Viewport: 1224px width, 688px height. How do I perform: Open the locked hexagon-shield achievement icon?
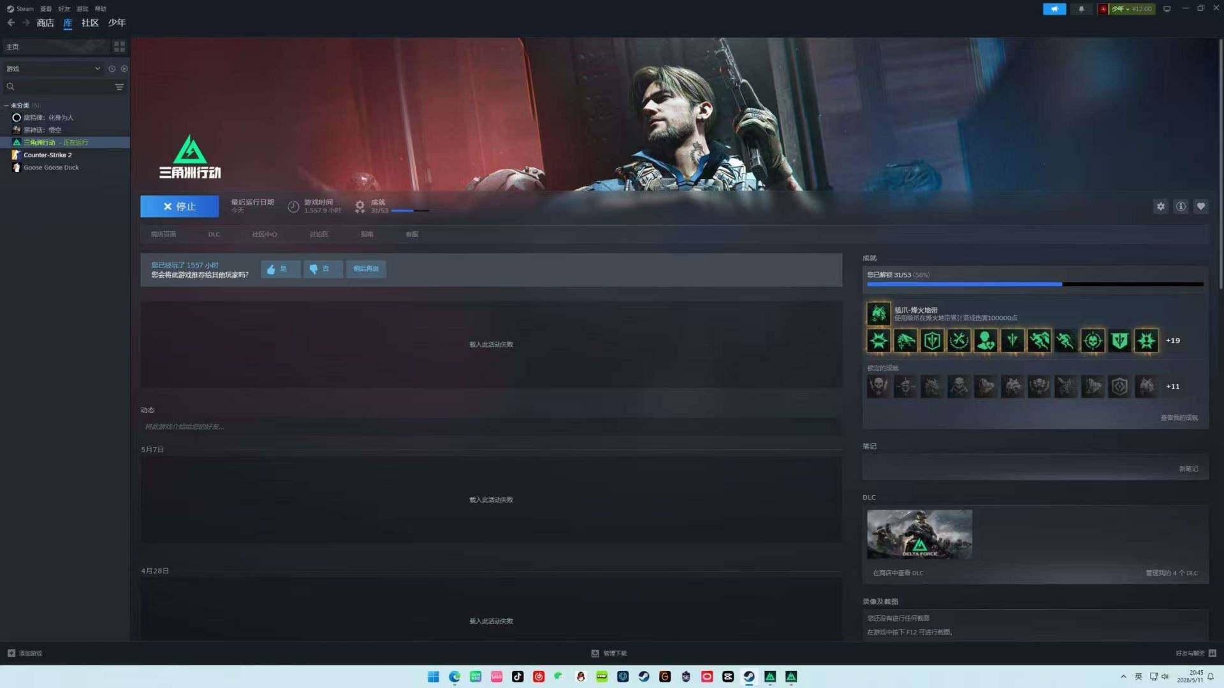coord(1119,386)
